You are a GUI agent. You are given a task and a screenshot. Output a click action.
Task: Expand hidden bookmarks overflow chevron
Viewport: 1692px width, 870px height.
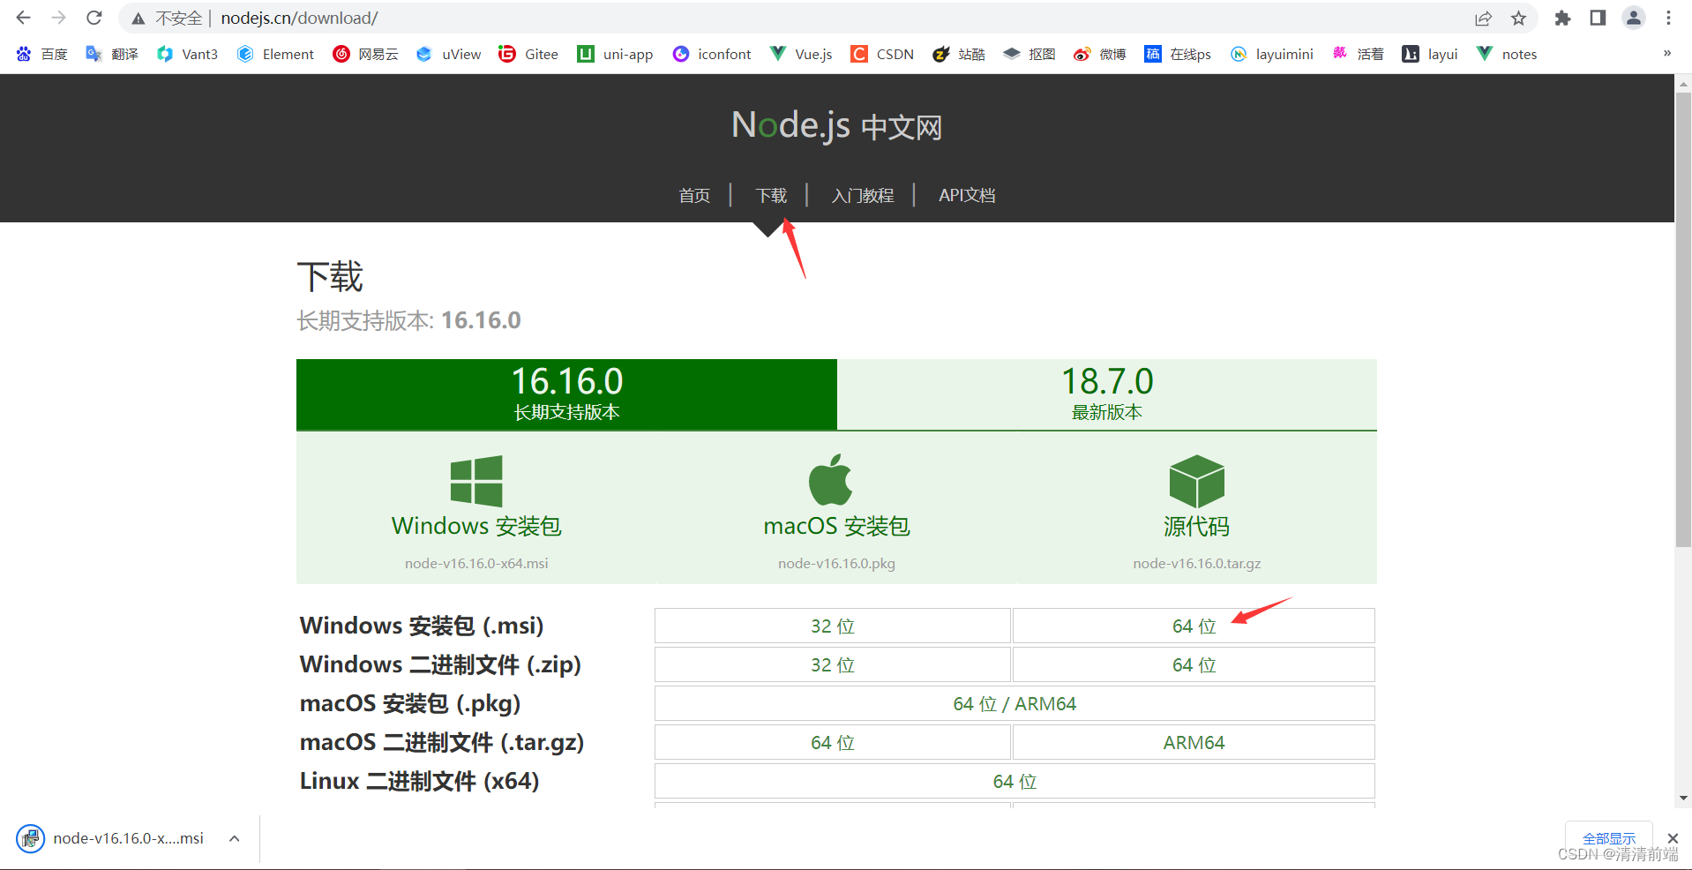click(x=1667, y=54)
